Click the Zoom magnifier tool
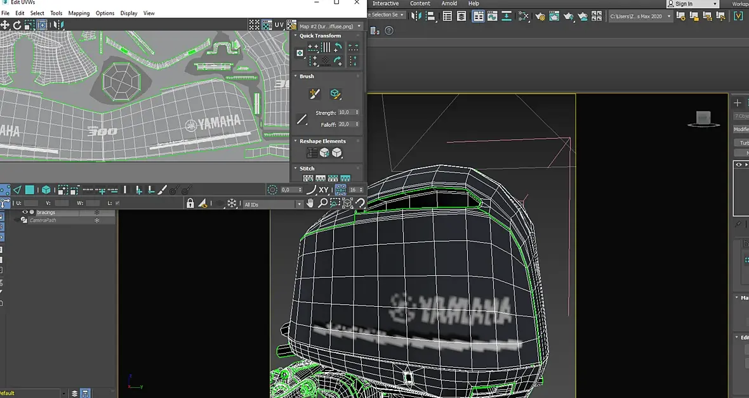This screenshot has width=749, height=398. click(x=323, y=203)
